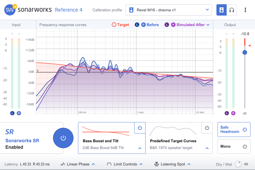Click the output R channel badge
This screenshot has height=170, width=255.
[x=233, y=113]
